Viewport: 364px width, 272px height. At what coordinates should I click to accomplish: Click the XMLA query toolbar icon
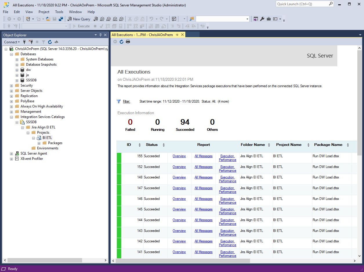[x=115, y=19]
